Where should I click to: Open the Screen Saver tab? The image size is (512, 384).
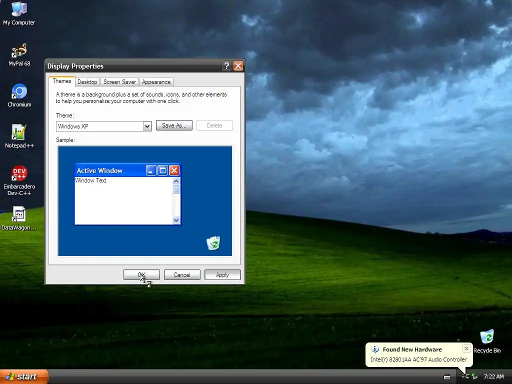(x=119, y=81)
